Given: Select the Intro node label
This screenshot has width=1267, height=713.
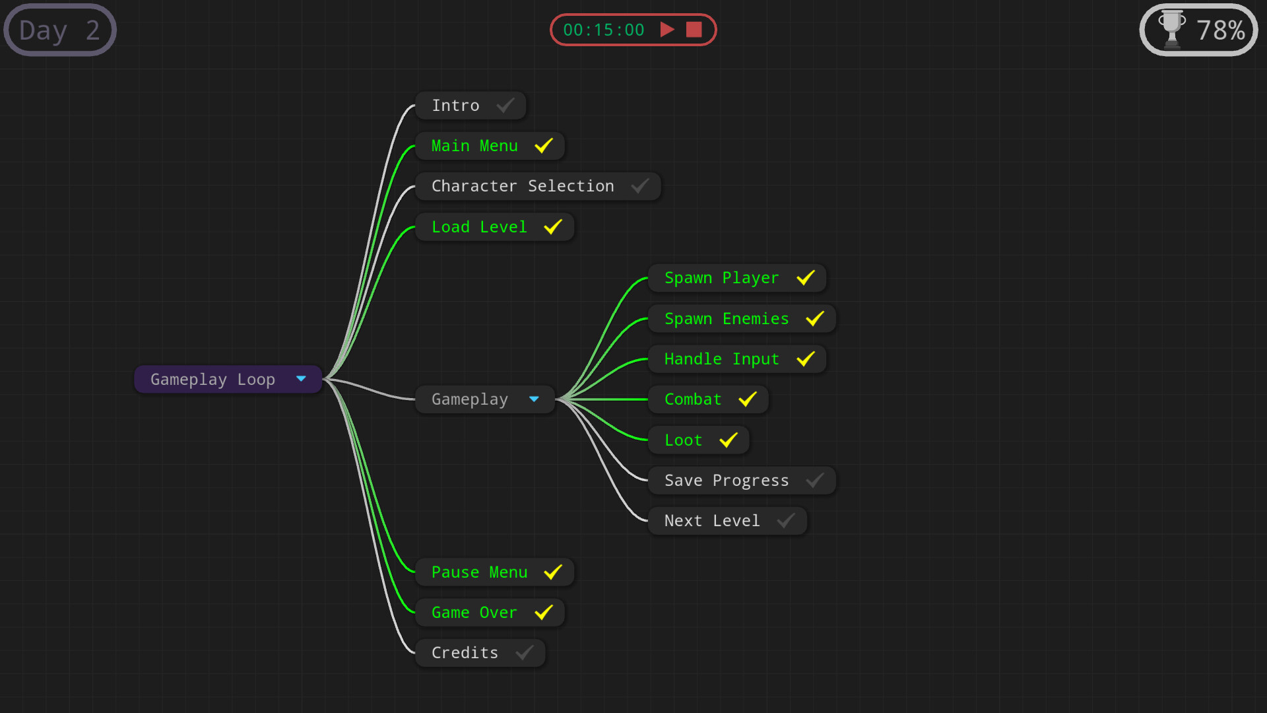Looking at the screenshot, I should click(455, 106).
